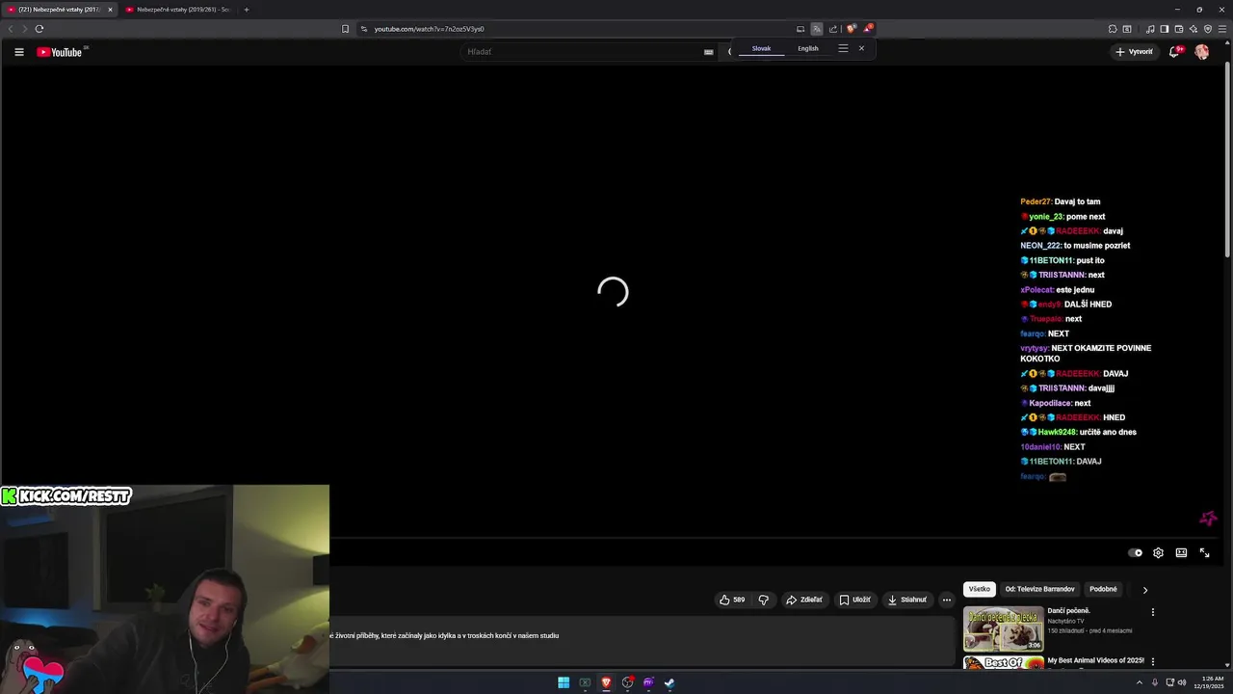The image size is (1233, 694).
Task: Open the Brave VPN icon
Action: 1207,29
